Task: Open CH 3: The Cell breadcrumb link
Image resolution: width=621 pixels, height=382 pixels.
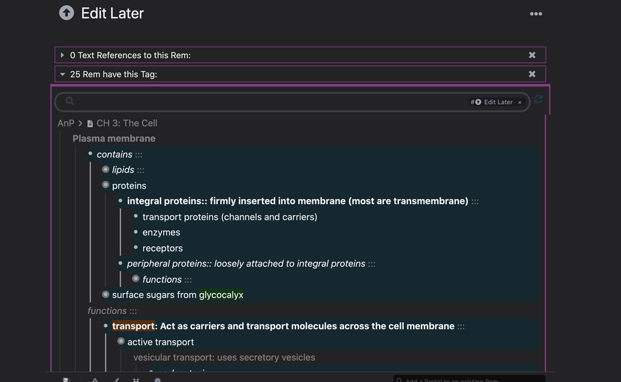Action: pos(127,123)
